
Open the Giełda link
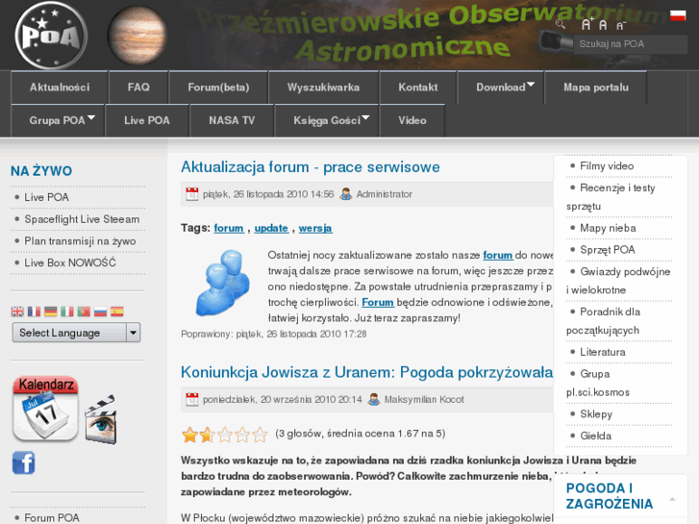click(x=595, y=436)
